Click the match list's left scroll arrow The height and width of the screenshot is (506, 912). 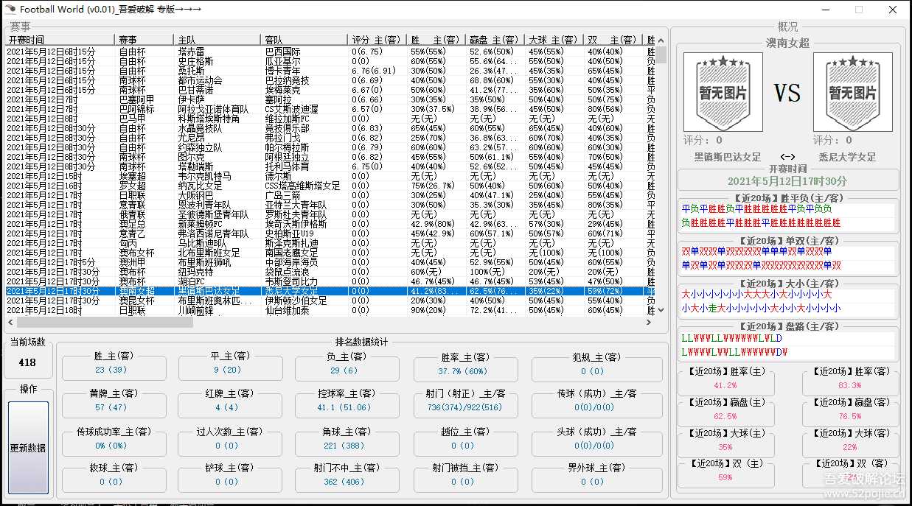(10, 322)
